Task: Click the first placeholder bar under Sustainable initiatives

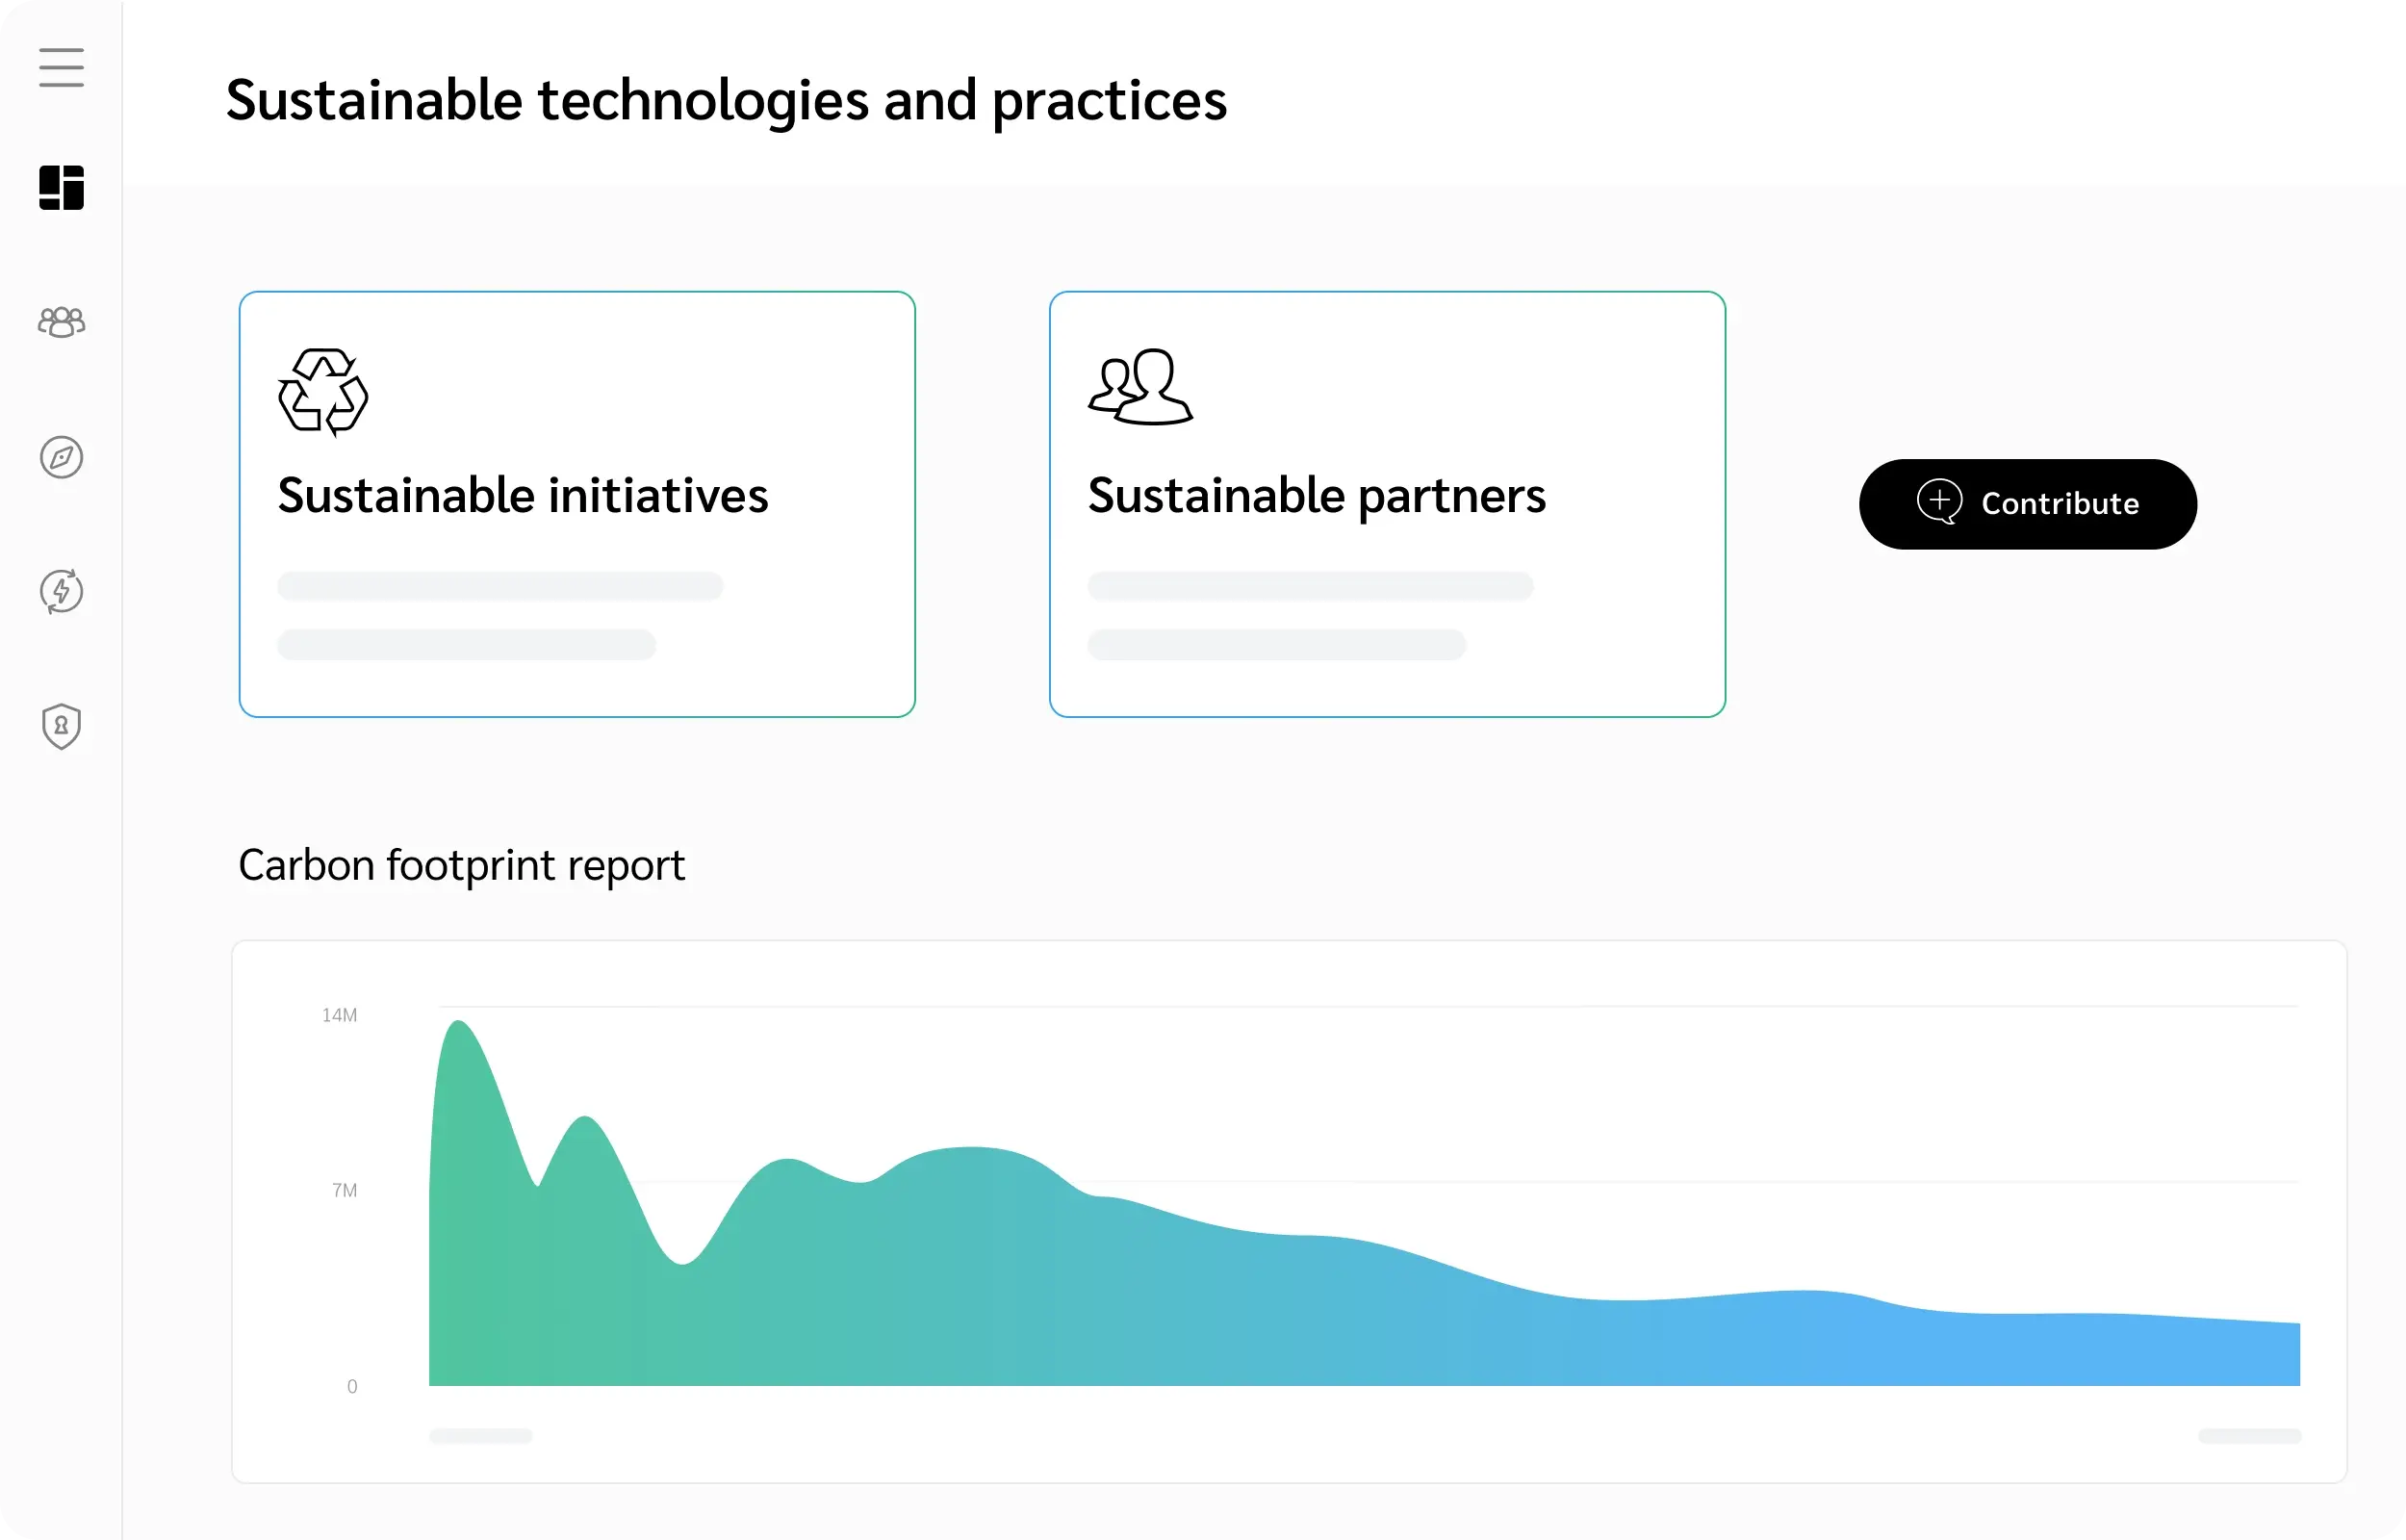Action: coord(500,586)
